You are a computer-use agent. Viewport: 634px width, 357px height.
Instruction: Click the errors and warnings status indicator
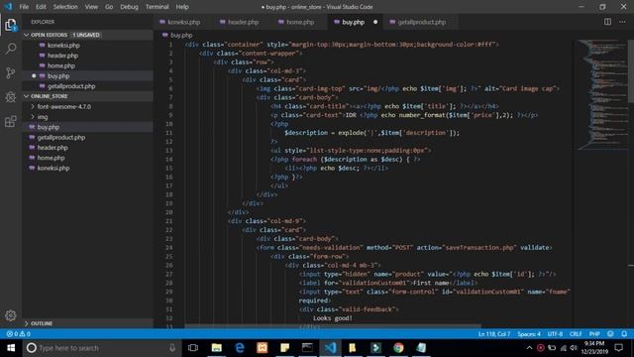click(x=18, y=334)
